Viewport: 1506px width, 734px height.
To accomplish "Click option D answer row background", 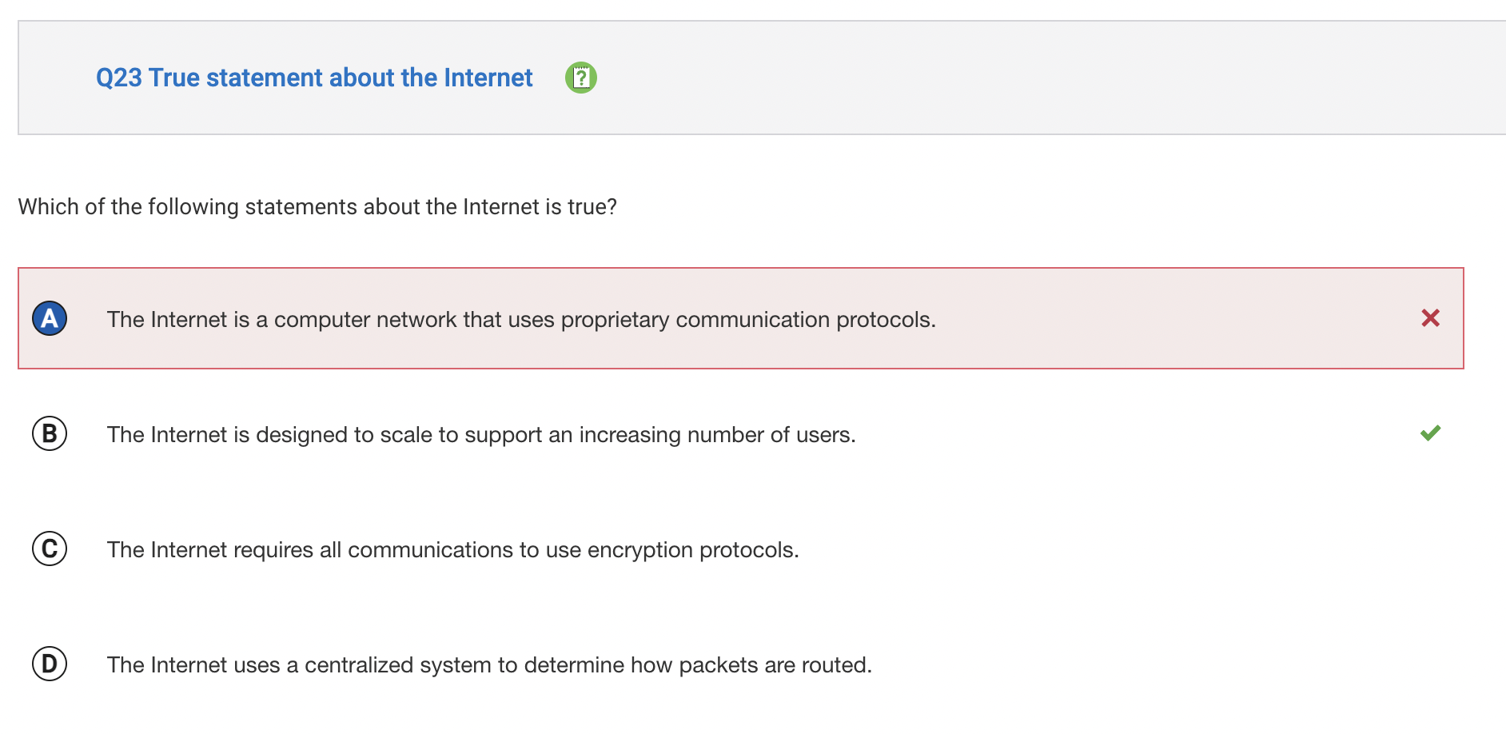I will [741, 664].
